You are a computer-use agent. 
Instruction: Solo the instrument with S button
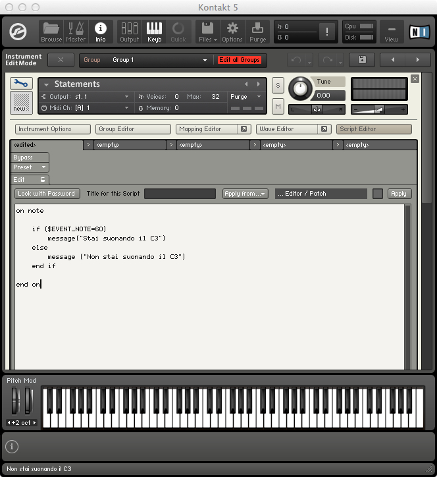(x=278, y=86)
